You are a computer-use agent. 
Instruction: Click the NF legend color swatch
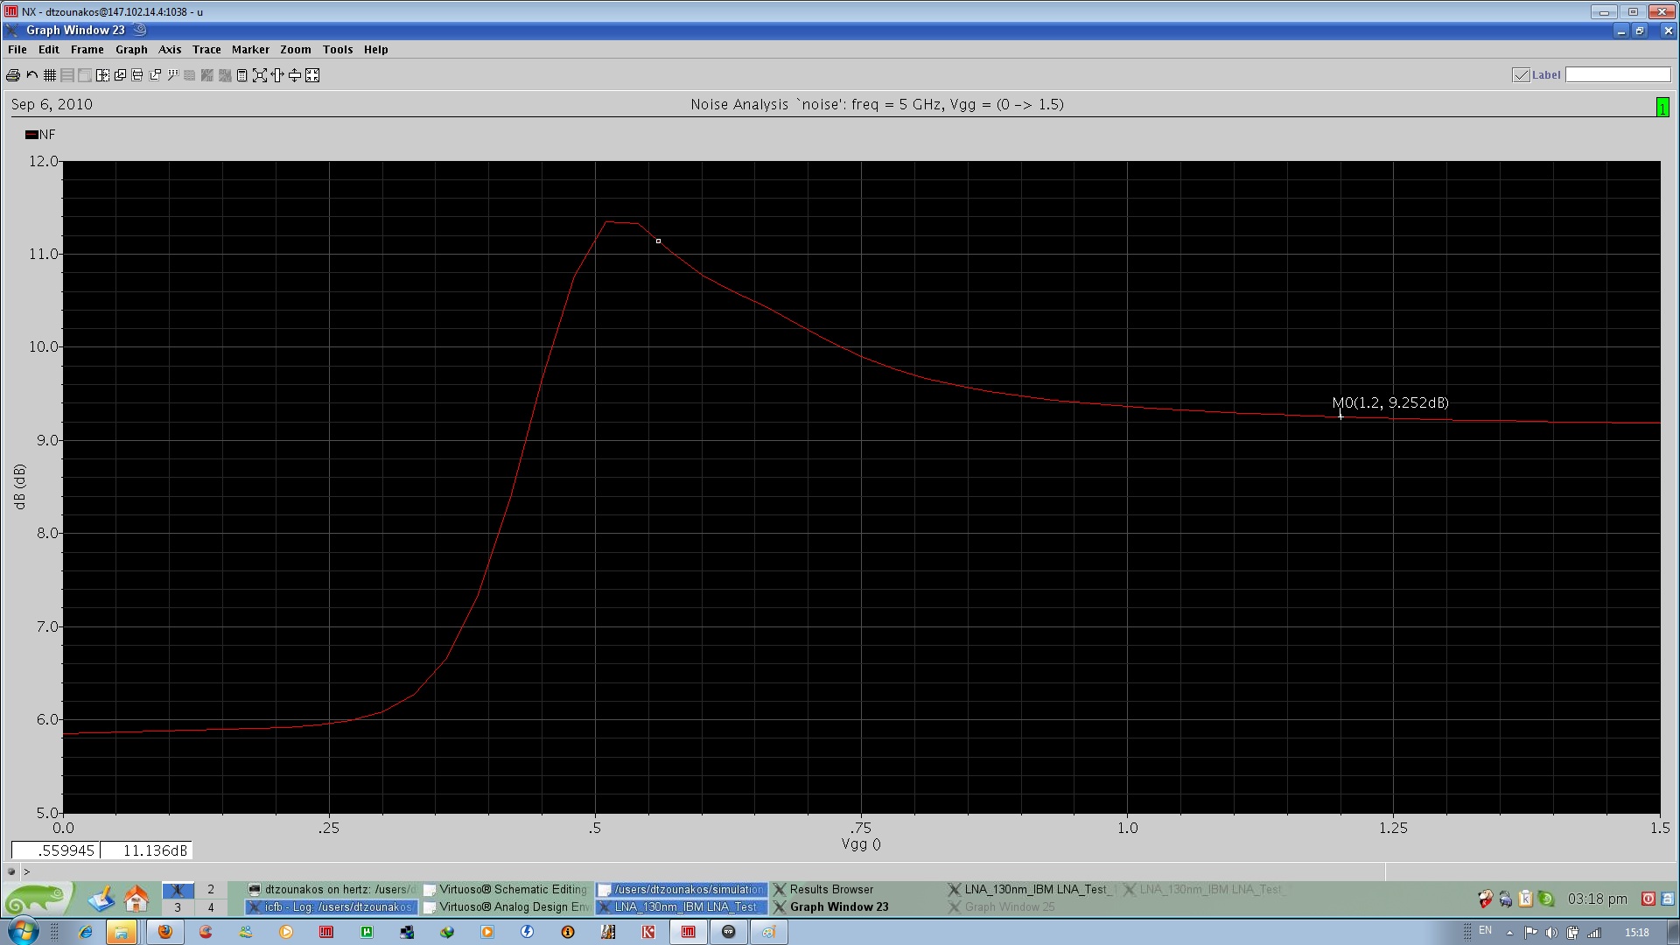pos(31,135)
